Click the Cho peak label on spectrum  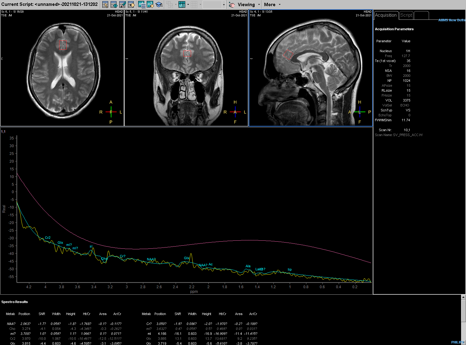[104, 259]
